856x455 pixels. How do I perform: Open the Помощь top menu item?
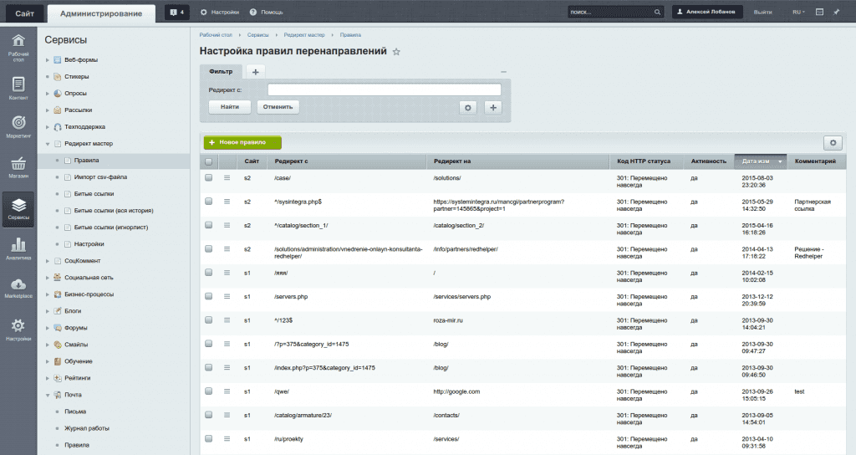pos(267,12)
